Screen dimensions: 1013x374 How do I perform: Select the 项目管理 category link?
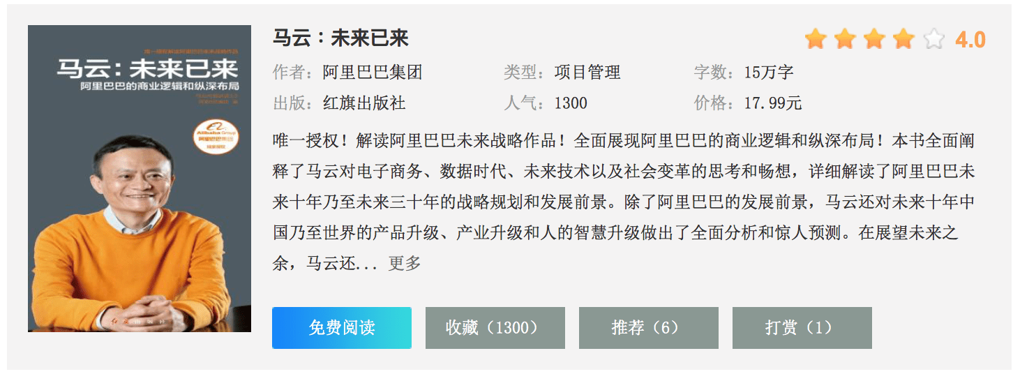pyautogui.click(x=587, y=73)
